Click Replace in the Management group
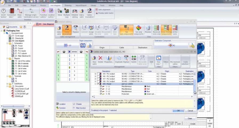This screenshot has height=128, width=239. coord(126,59)
